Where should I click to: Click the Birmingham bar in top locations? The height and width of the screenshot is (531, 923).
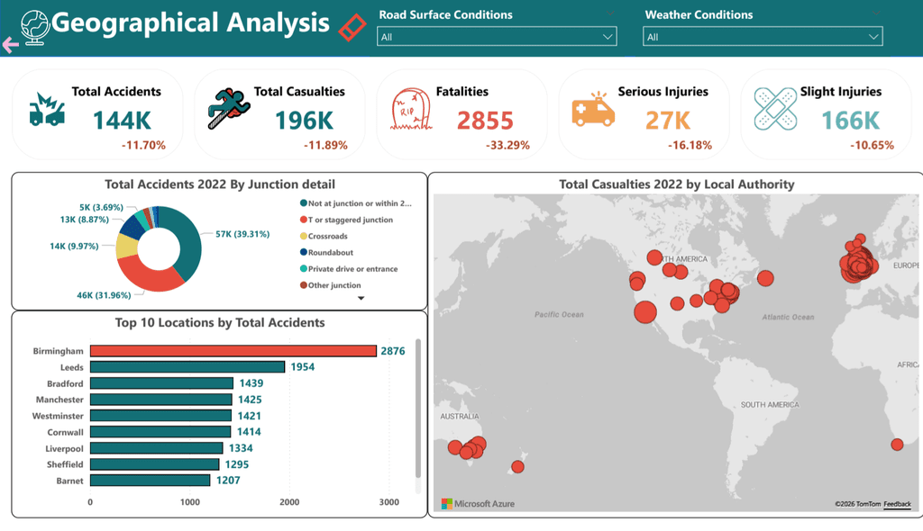coord(233,351)
